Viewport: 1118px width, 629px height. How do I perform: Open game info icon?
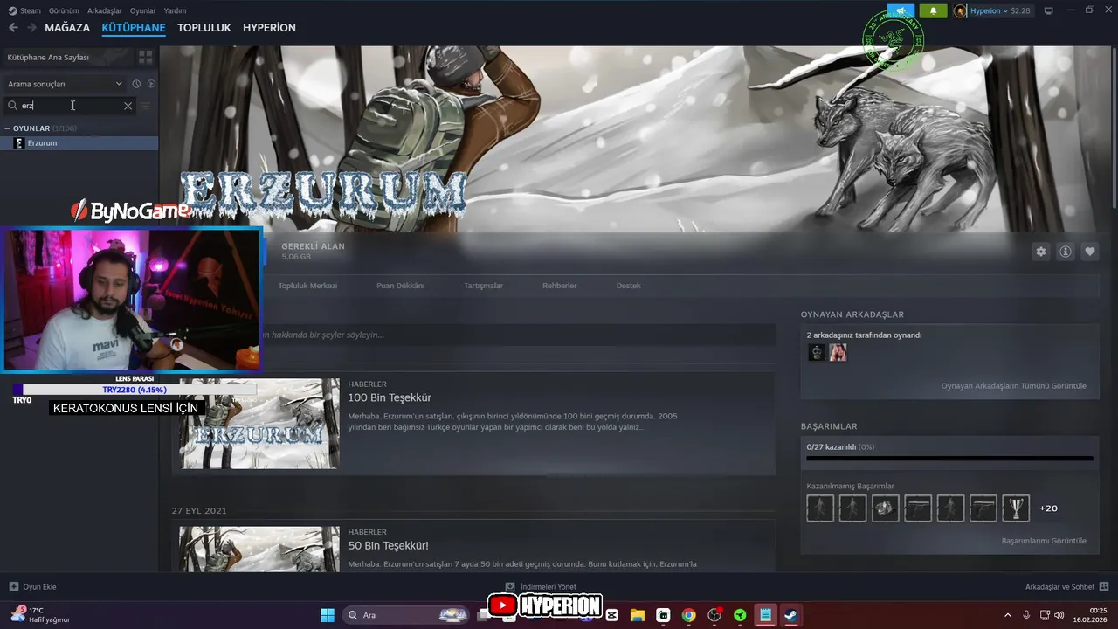(1066, 252)
